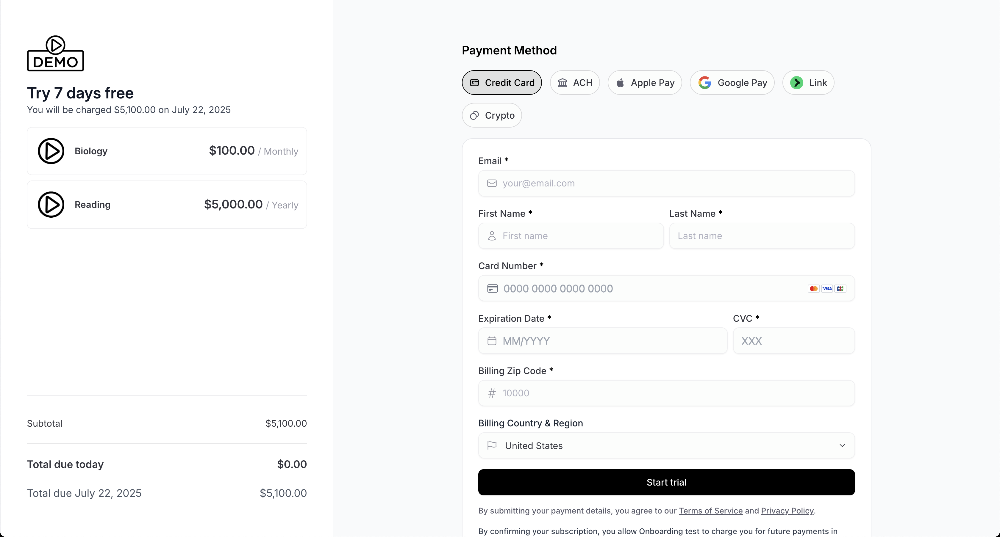Viewport: 1000px width, 537px height.
Task: Click the Biology play icon
Action: [51, 151]
